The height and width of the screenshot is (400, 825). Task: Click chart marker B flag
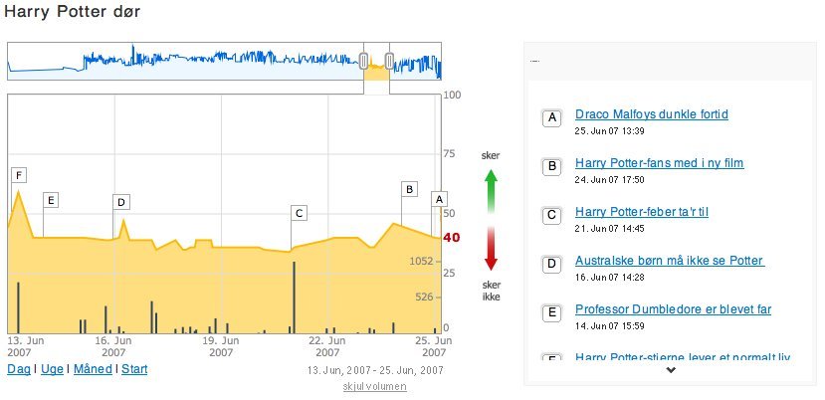[x=408, y=188]
